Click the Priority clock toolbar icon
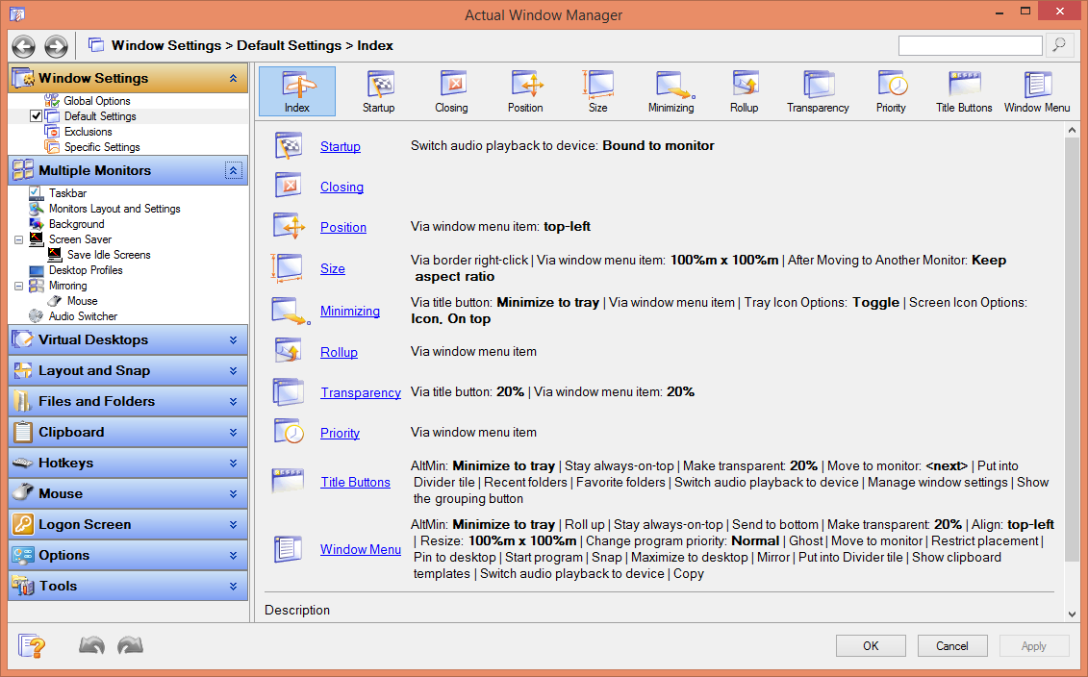Viewport: 1088px width, 677px height. coord(891,91)
